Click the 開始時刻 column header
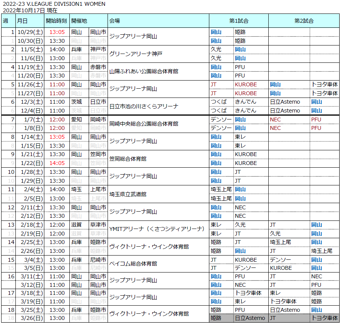This screenshot has height=323, width=340. tap(56, 21)
